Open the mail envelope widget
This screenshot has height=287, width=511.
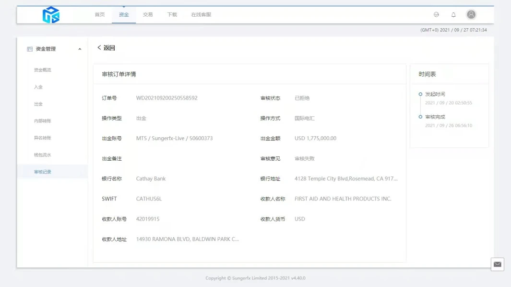pyautogui.click(x=497, y=264)
